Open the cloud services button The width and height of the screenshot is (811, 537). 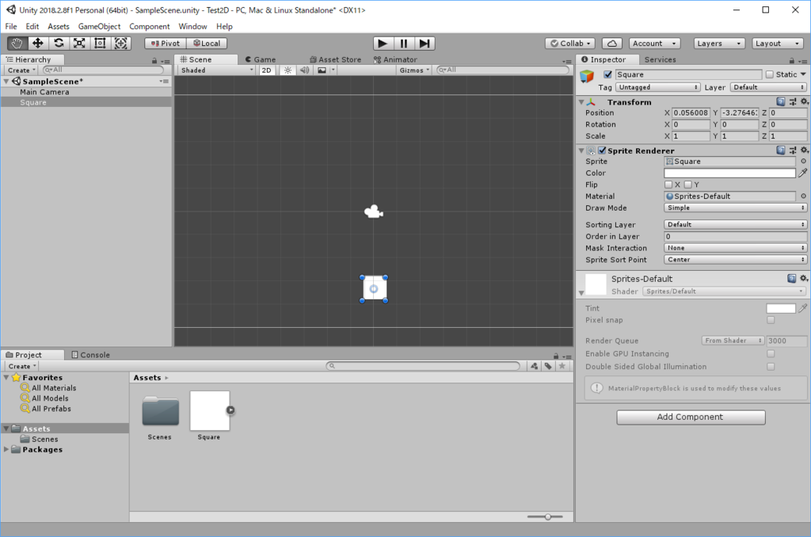(612, 44)
